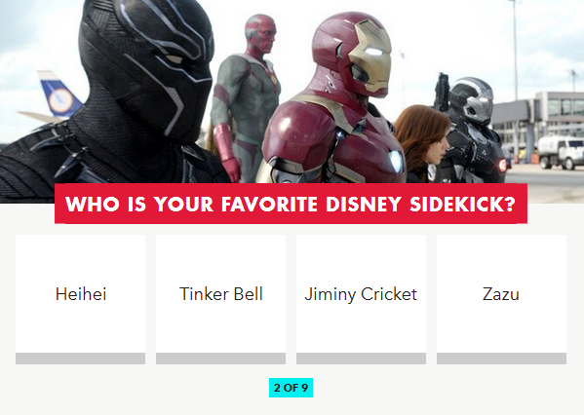584x415 pixels.
Task: Click Iron Man's red and gold helmet
Action: (352, 56)
